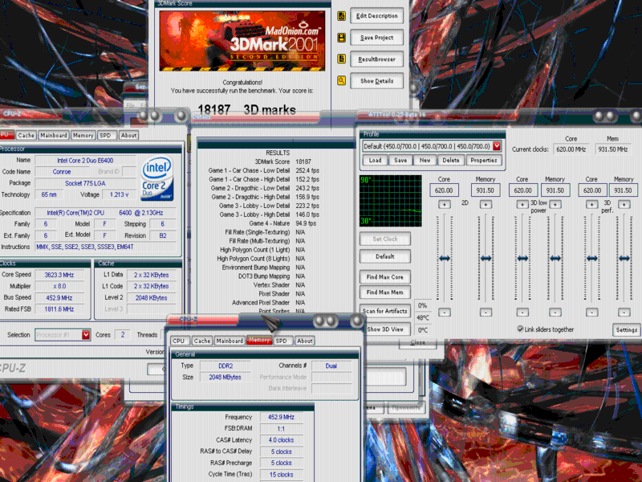Open SPD tab in CPU-Z memory window
Screen dimensions: 642x482
pos(282,341)
